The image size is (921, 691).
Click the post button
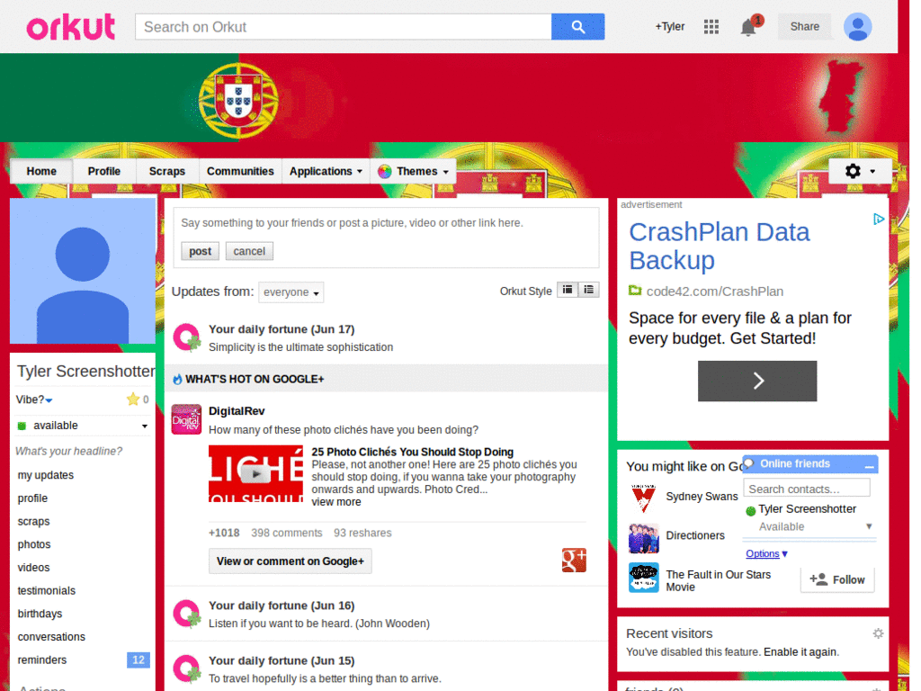click(200, 251)
